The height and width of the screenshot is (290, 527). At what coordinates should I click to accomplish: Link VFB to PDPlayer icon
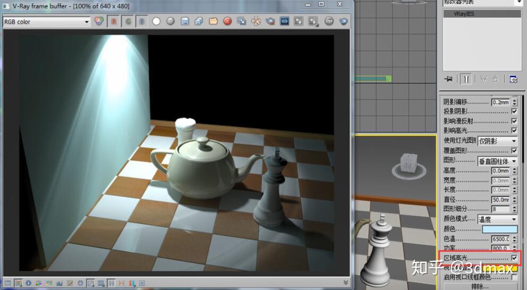(284, 21)
